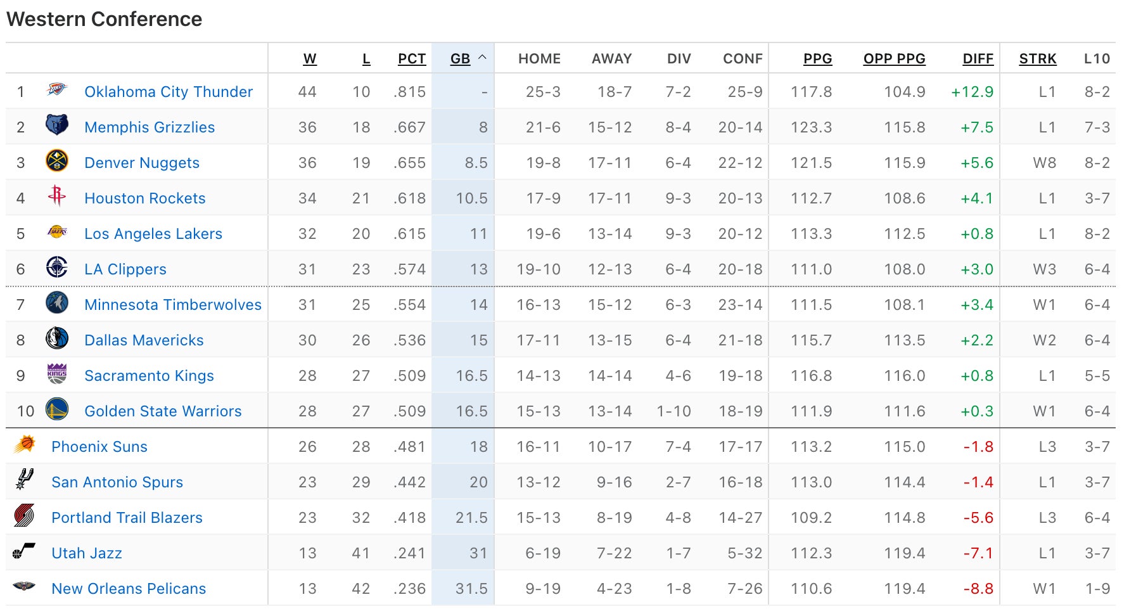Click the Oklahoma City Thunder logo
Image resolution: width=1129 pixels, height=616 pixels.
click(x=56, y=90)
